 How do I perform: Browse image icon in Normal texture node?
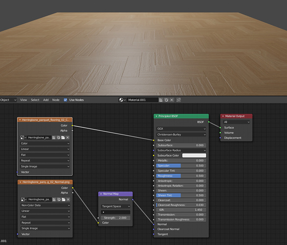click(x=23, y=199)
